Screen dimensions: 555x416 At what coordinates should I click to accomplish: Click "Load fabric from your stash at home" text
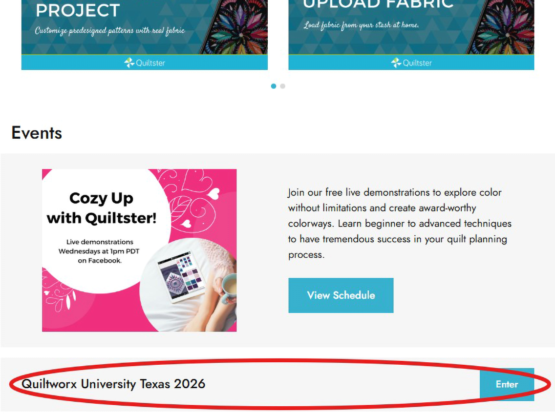coord(361,25)
